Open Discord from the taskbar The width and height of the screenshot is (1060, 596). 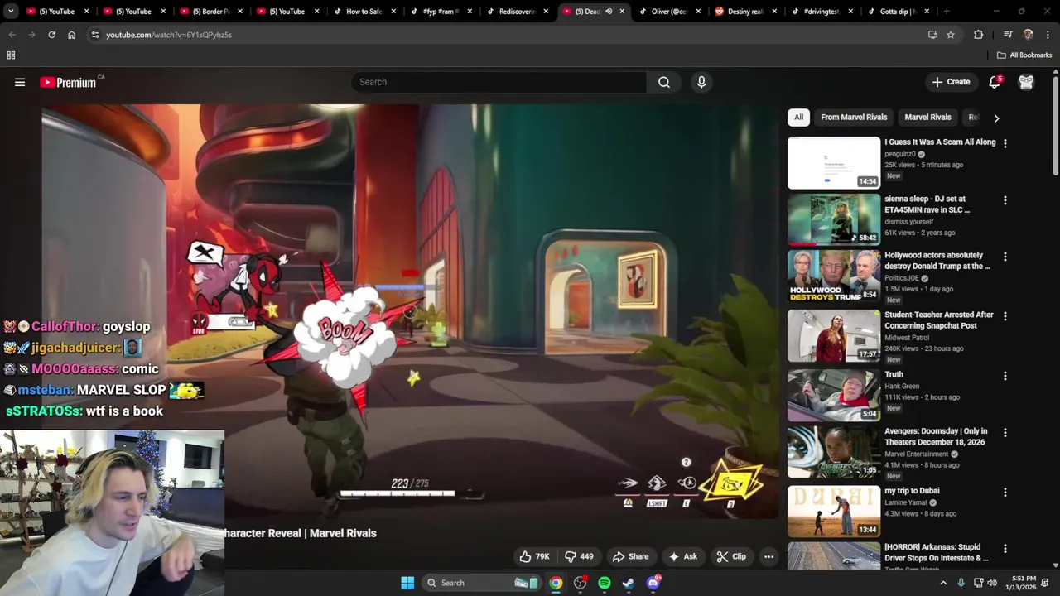653,583
